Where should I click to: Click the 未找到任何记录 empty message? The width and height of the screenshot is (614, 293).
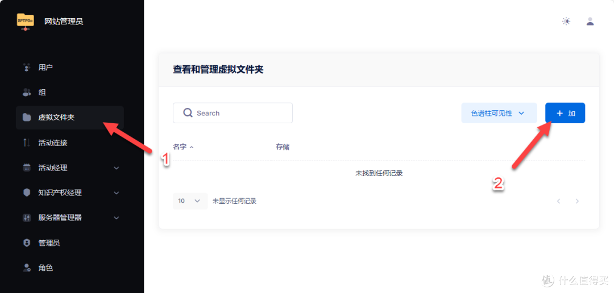coord(379,173)
